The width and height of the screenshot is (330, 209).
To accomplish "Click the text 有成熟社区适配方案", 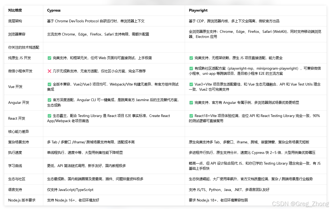I will [x=211, y=68].
